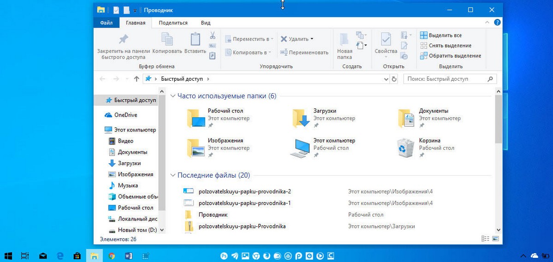Switch to large thumbnails view in status bar
Viewport: 553px width, 262px height.
pyautogui.click(x=495, y=239)
